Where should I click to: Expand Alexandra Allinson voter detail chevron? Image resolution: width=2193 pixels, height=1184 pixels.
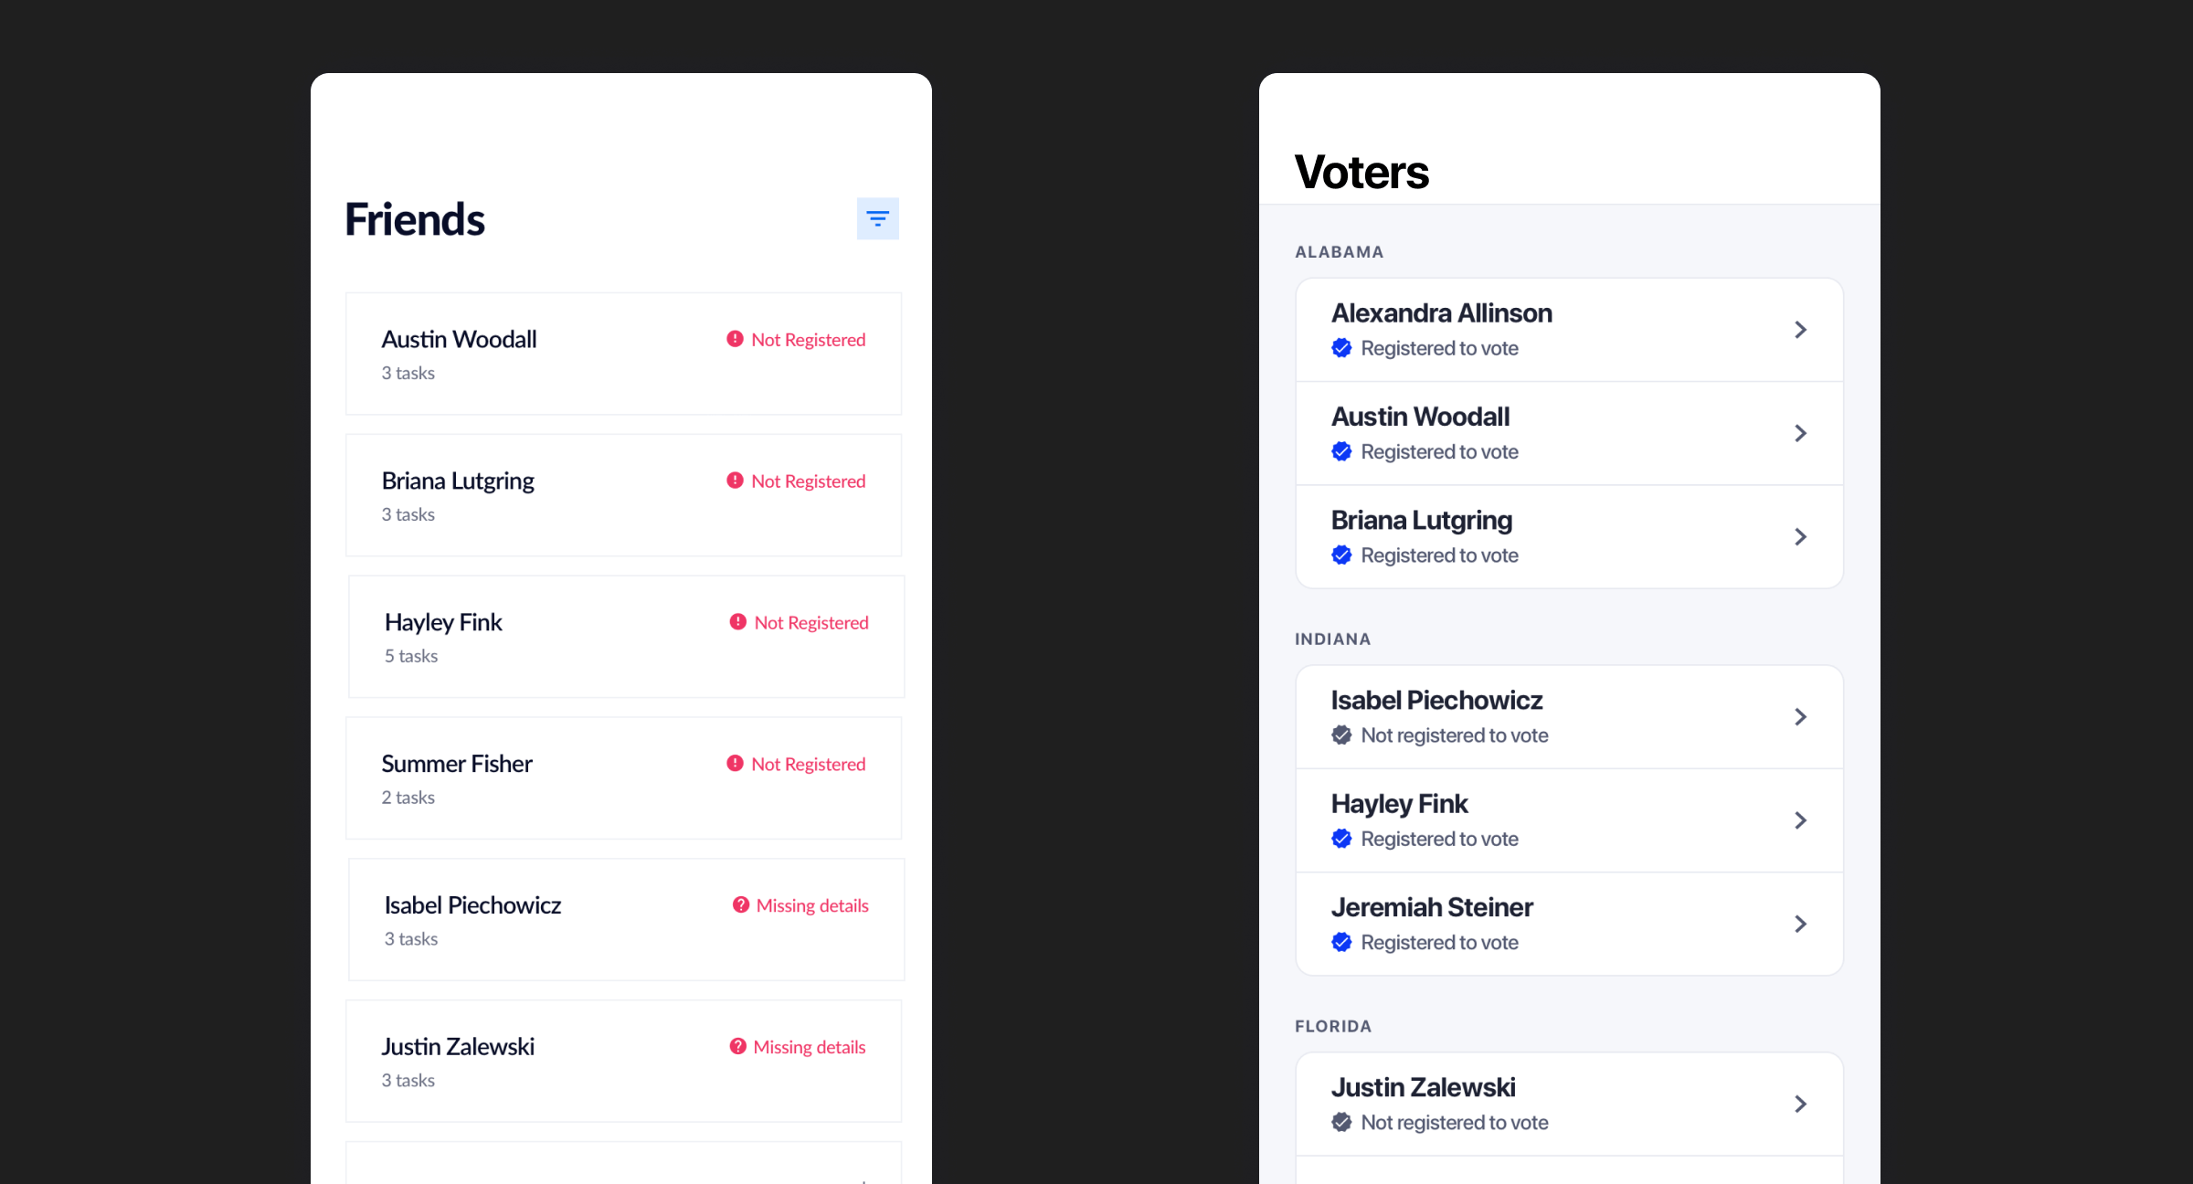point(1802,330)
